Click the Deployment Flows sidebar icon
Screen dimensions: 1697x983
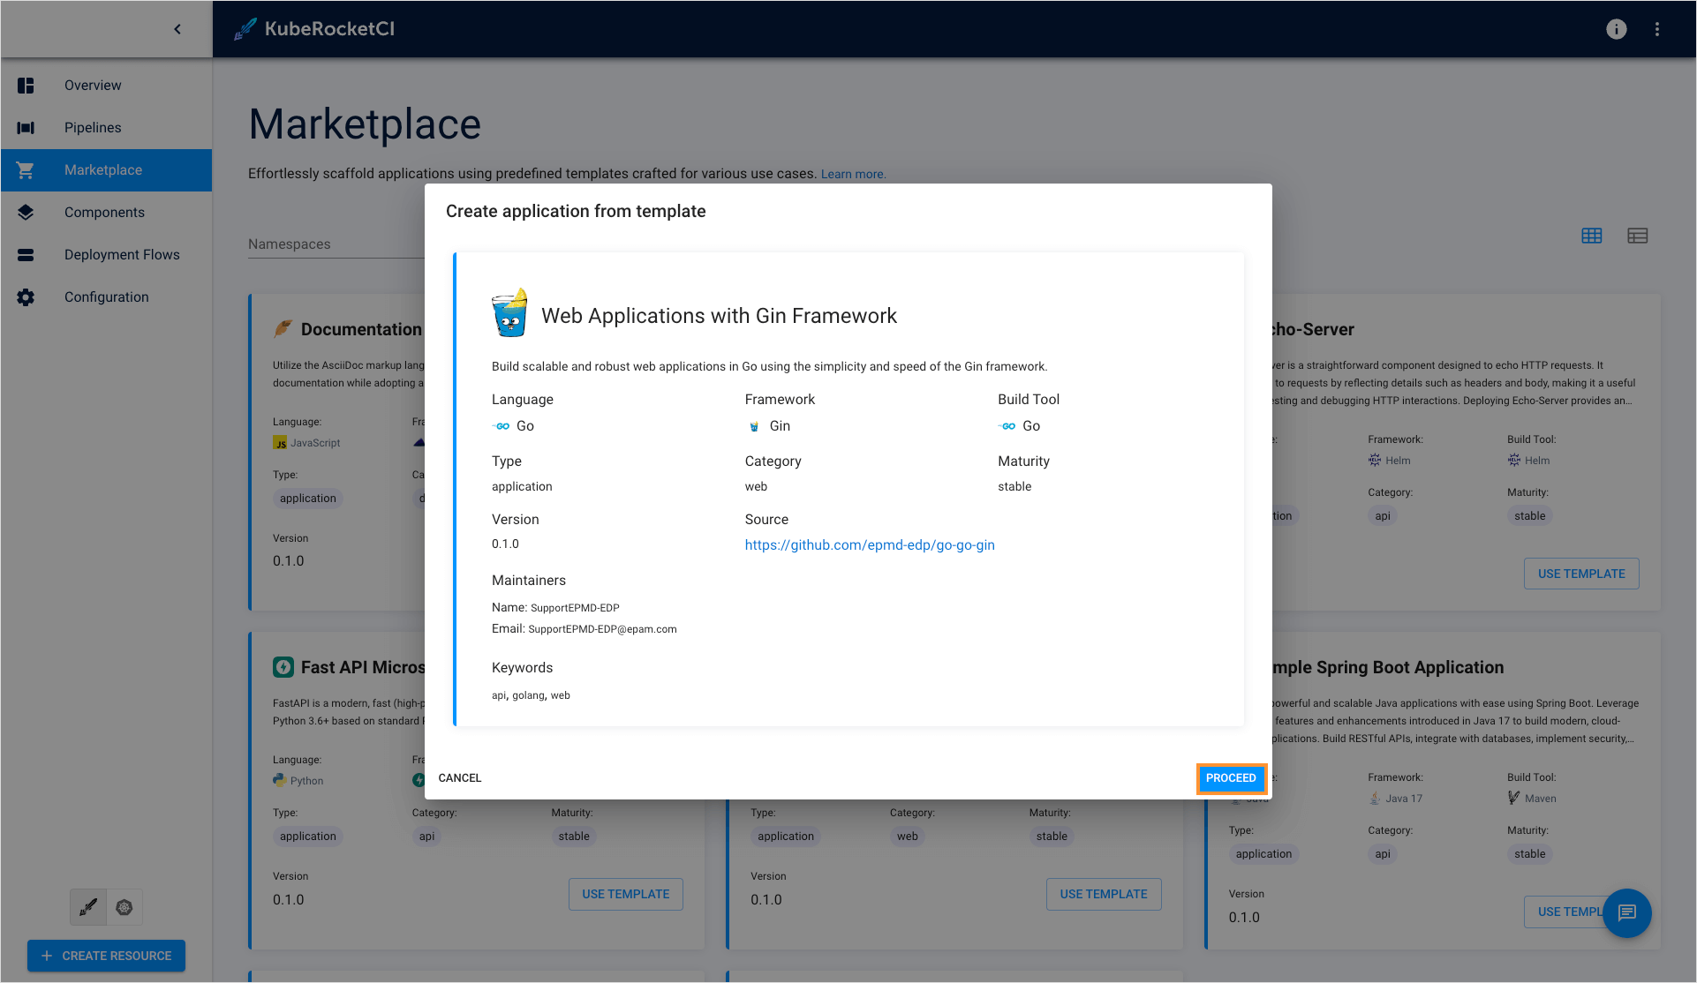[26, 254]
